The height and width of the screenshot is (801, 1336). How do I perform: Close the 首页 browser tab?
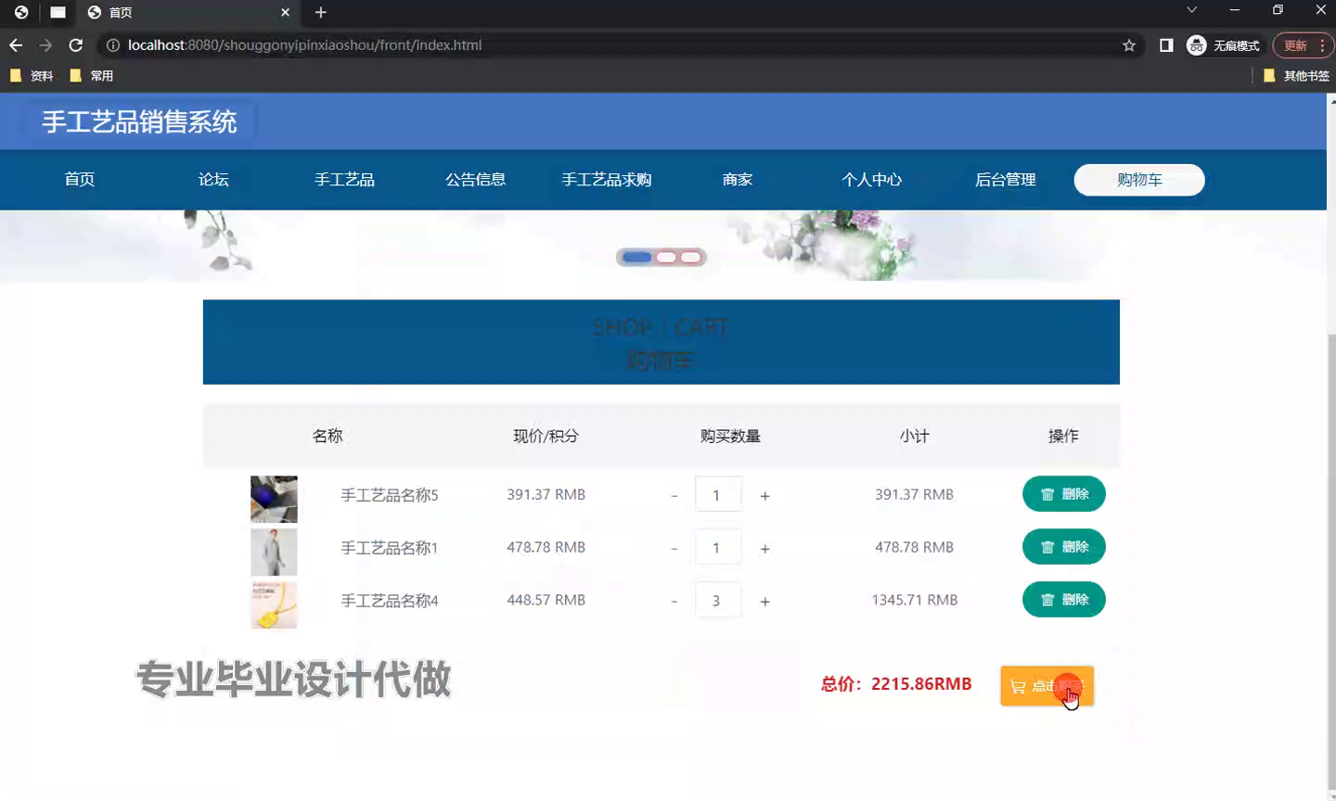click(x=285, y=12)
